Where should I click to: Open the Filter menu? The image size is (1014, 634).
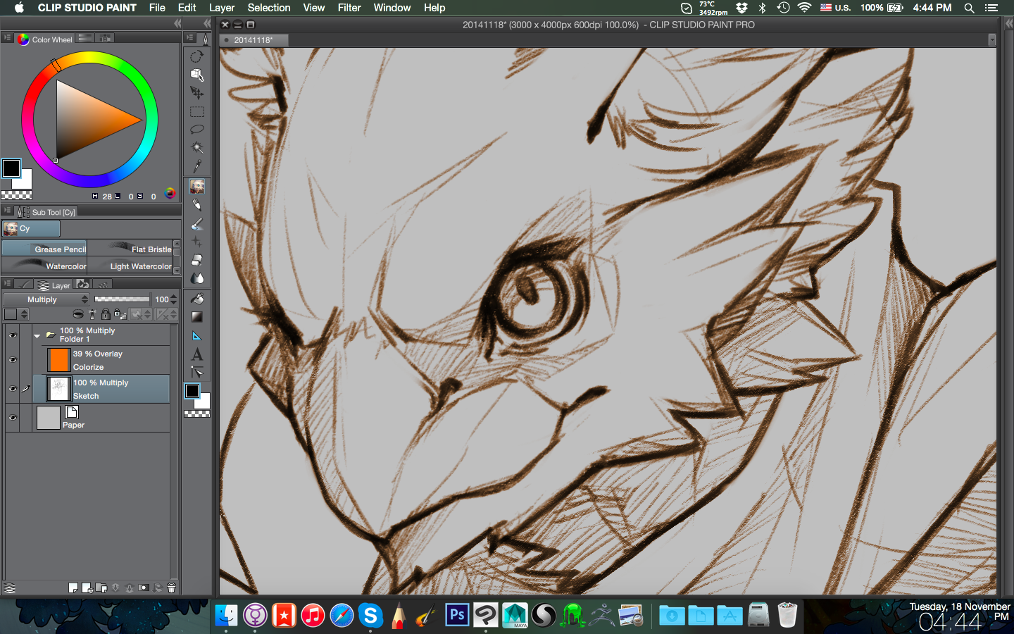click(x=349, y=8)
